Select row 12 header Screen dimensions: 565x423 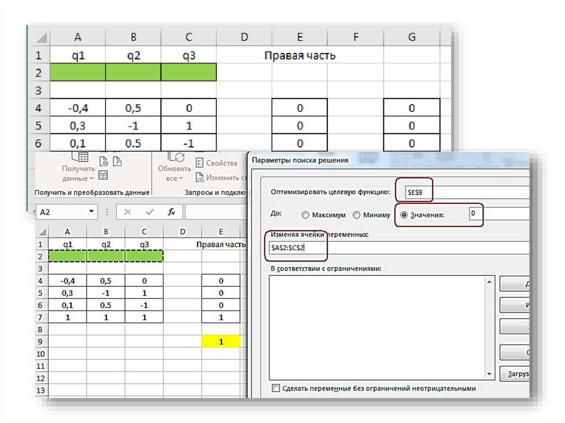41,378
